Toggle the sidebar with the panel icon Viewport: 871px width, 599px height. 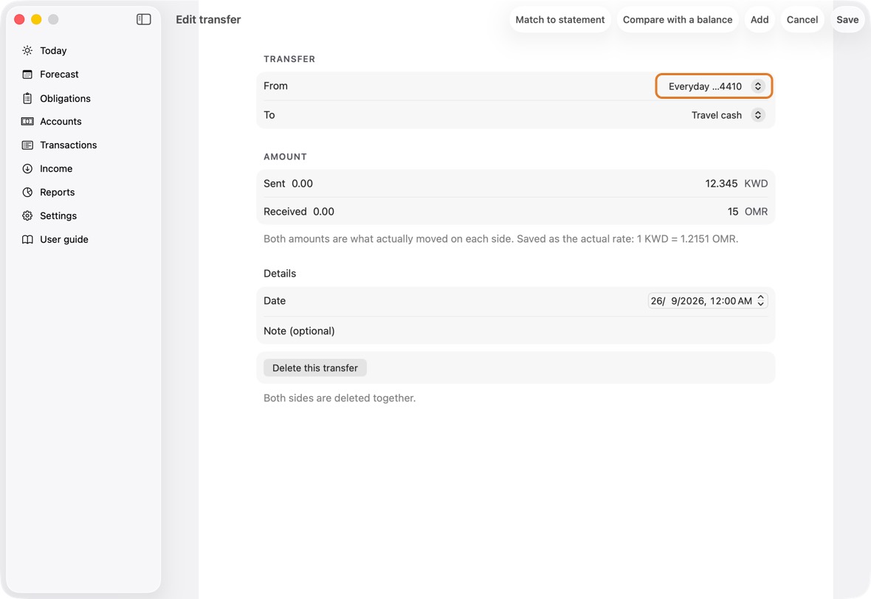tap(143, 19)
